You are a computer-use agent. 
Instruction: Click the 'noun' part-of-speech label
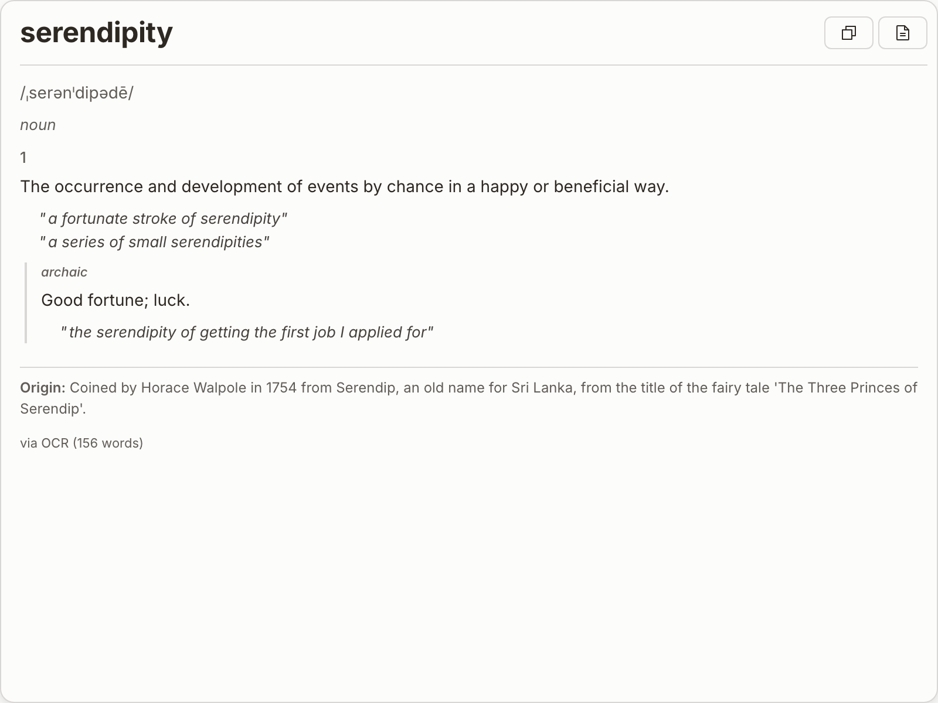click(38, 125)
